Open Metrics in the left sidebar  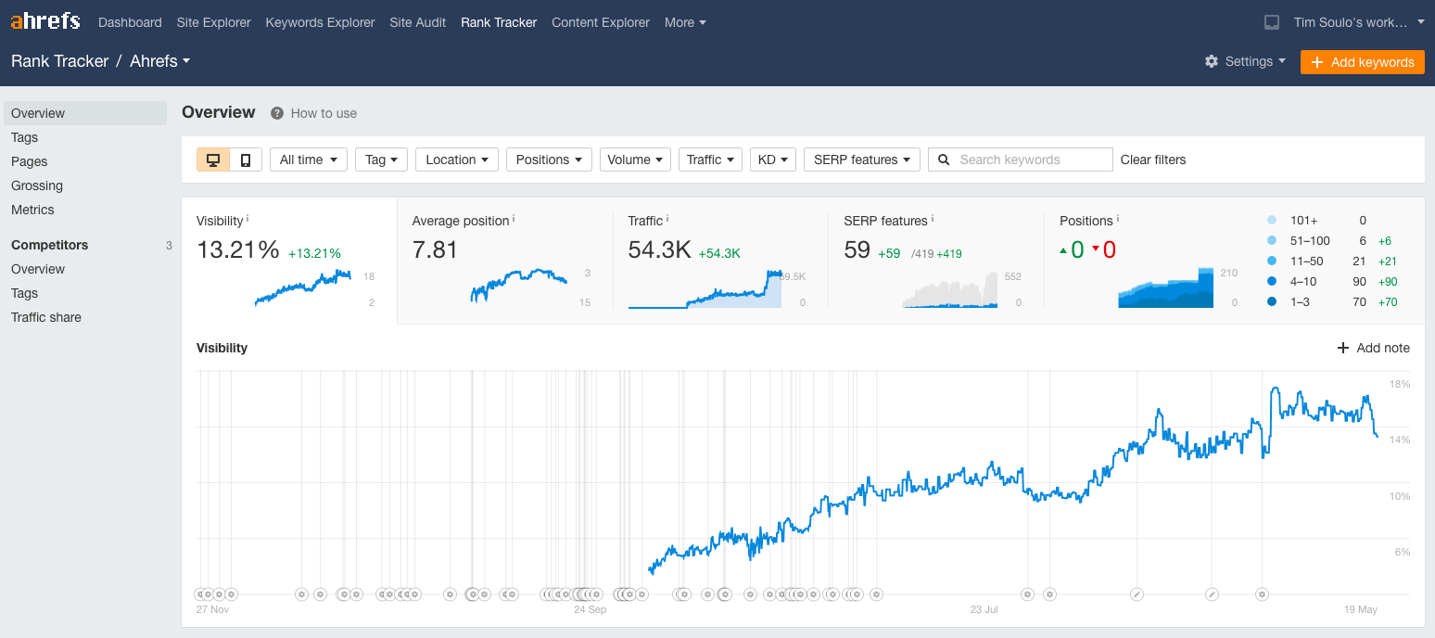(x=32, y=210)
